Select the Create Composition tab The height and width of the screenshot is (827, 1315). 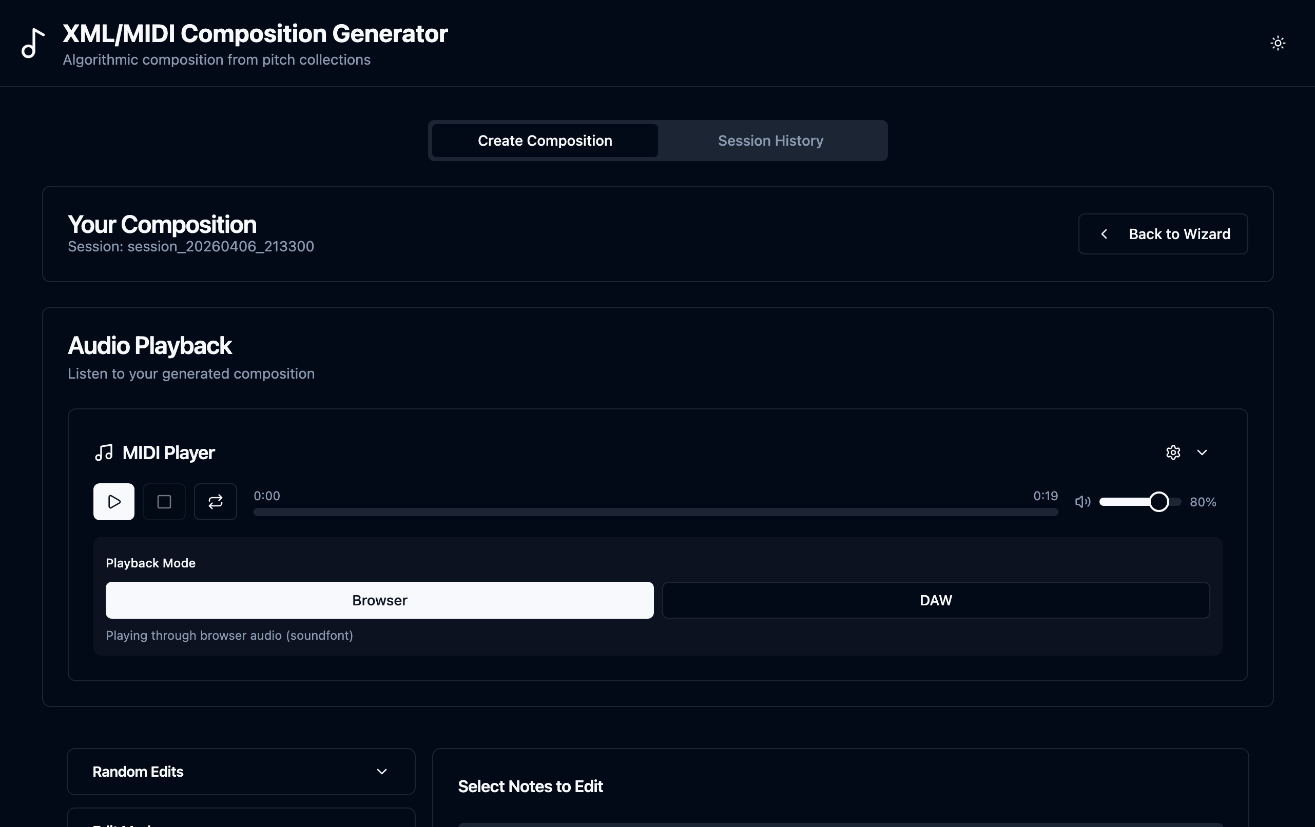coord(545,140)
